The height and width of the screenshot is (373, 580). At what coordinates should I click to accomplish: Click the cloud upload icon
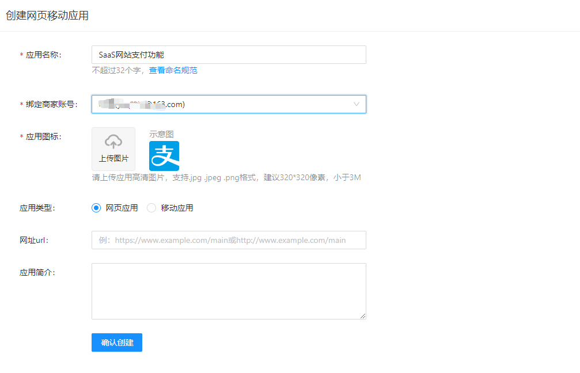[x=113, y=141]
